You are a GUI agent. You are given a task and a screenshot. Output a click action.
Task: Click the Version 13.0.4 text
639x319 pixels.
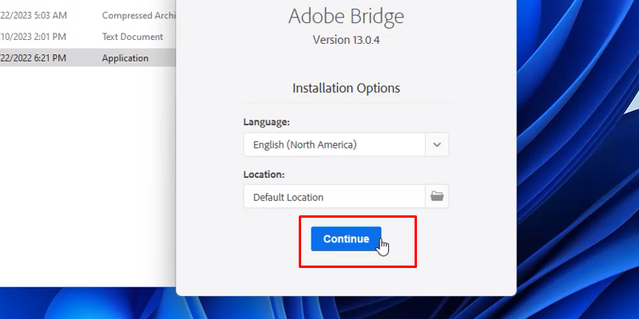346,38
